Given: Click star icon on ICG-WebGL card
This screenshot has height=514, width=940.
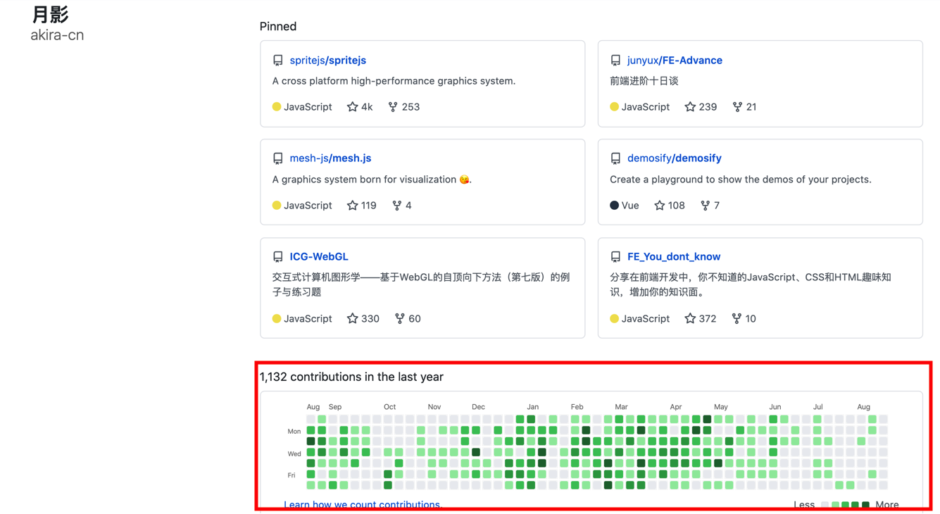Looking at the screenshot, I should (352, 319).
